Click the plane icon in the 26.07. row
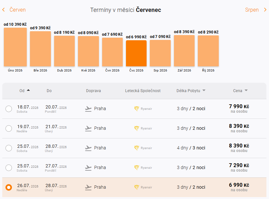This screenshot has width=269, height=199. pos(88,187)
